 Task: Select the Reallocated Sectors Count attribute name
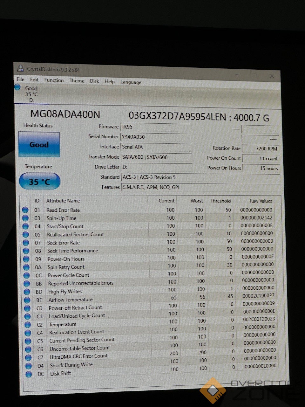click(x=75, y=235)
